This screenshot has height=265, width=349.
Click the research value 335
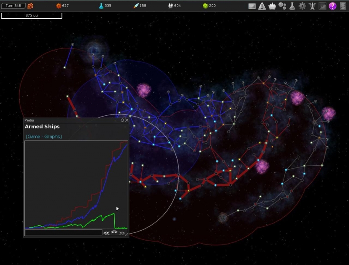click(108, 6)
